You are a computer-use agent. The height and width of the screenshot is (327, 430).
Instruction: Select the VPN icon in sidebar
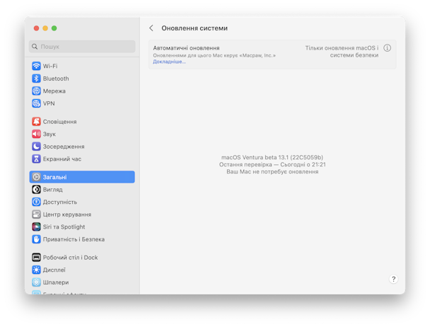[36, 103]
